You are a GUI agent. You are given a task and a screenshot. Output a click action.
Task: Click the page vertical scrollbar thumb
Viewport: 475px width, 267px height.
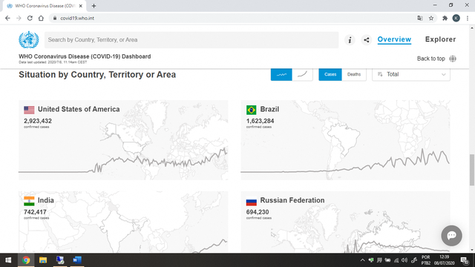click(x=472, y=170)
